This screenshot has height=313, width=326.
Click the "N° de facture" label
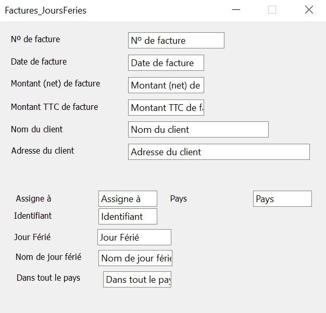click(x=35, y=39)
